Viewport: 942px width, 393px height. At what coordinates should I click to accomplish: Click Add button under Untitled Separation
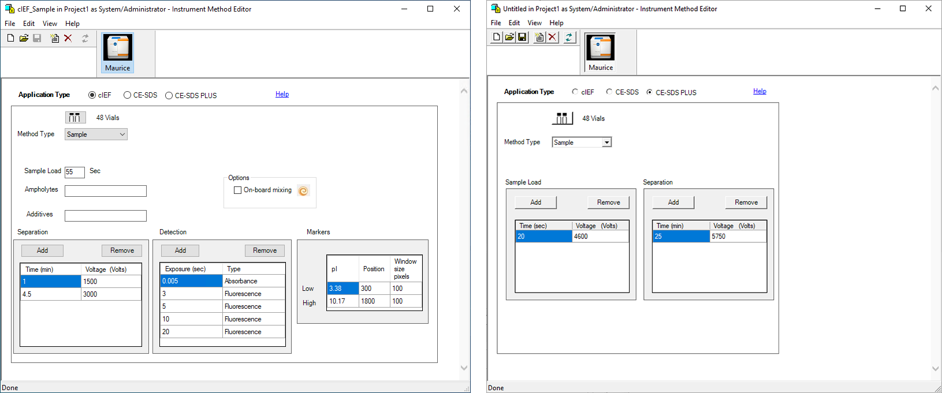pos(673,203)
